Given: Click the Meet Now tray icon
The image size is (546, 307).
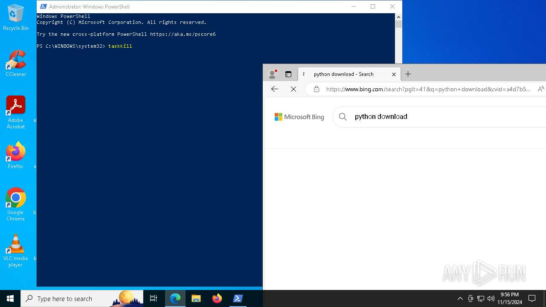Looking at the screenshot, I should click(470, 298).
